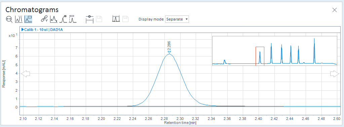
Task: Click the peak time window icon
Action: [73, 19]
